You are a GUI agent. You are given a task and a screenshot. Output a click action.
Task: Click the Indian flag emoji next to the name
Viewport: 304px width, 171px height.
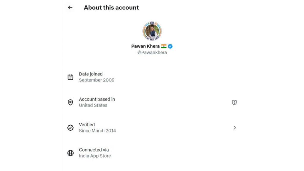coord(163,46)
